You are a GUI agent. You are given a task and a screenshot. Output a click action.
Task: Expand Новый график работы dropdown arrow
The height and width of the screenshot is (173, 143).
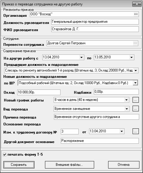tap(126, 100)
